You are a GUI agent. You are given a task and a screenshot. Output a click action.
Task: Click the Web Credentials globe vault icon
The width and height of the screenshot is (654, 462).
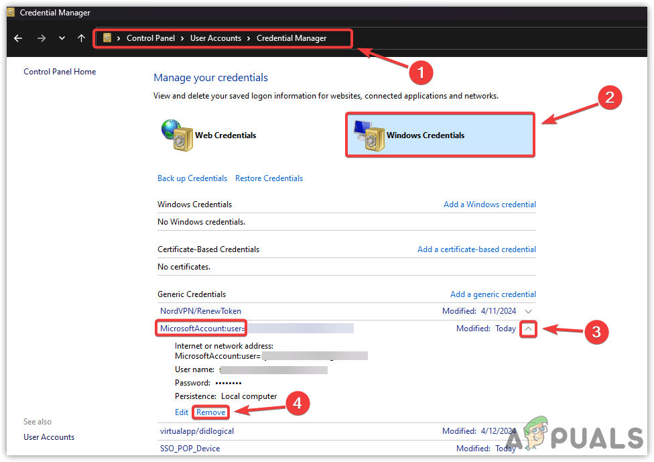(178, 135)
